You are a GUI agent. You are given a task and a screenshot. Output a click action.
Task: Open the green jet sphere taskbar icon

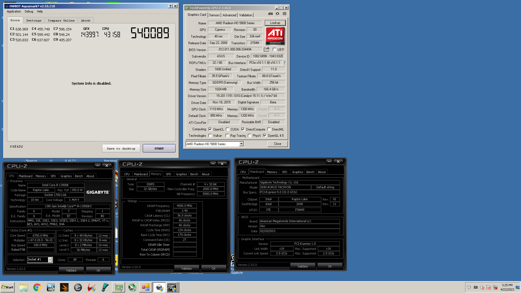132,287
